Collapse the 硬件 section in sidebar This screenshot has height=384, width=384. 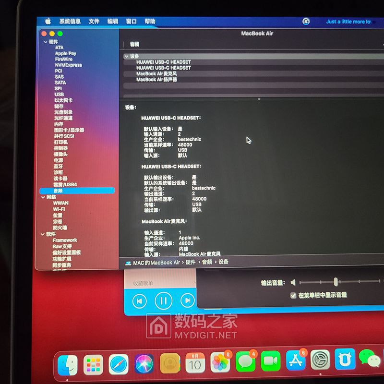46,42
